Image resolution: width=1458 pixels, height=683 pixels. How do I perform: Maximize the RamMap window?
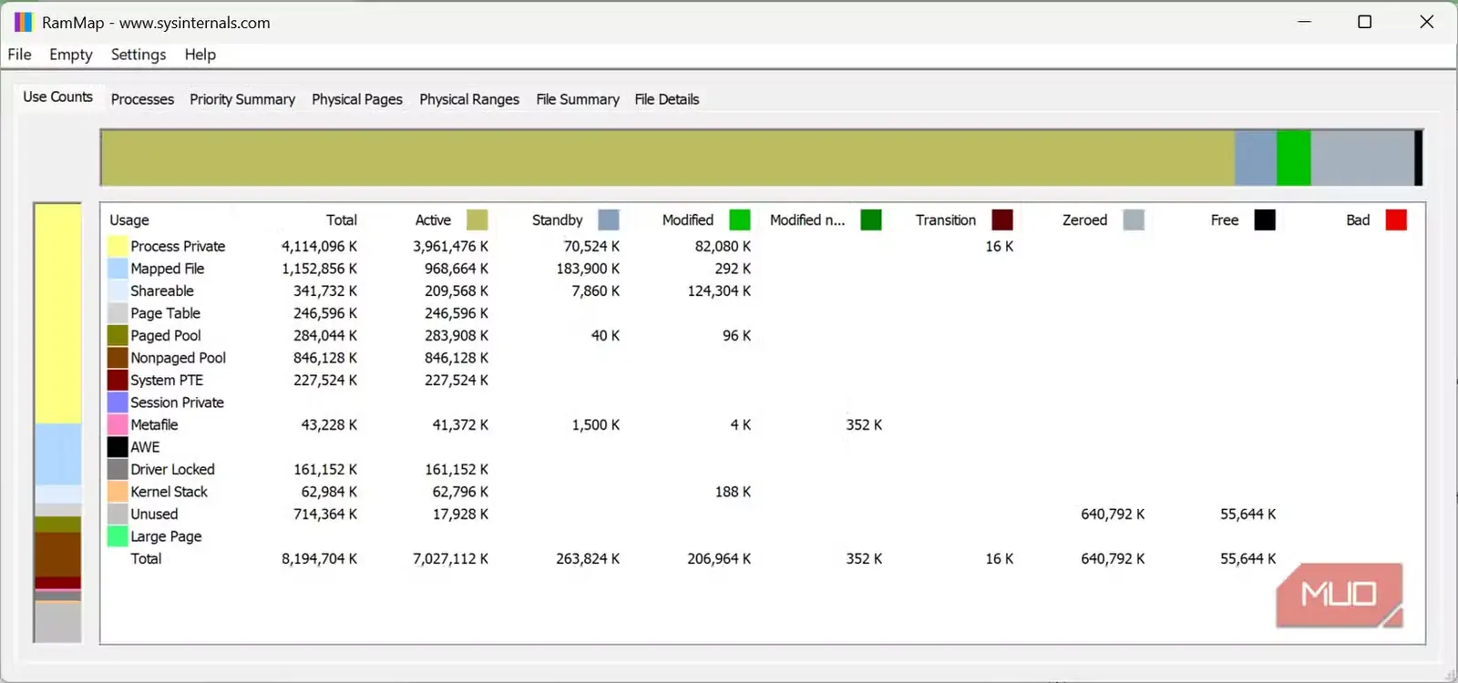[x=1364, y=22]
